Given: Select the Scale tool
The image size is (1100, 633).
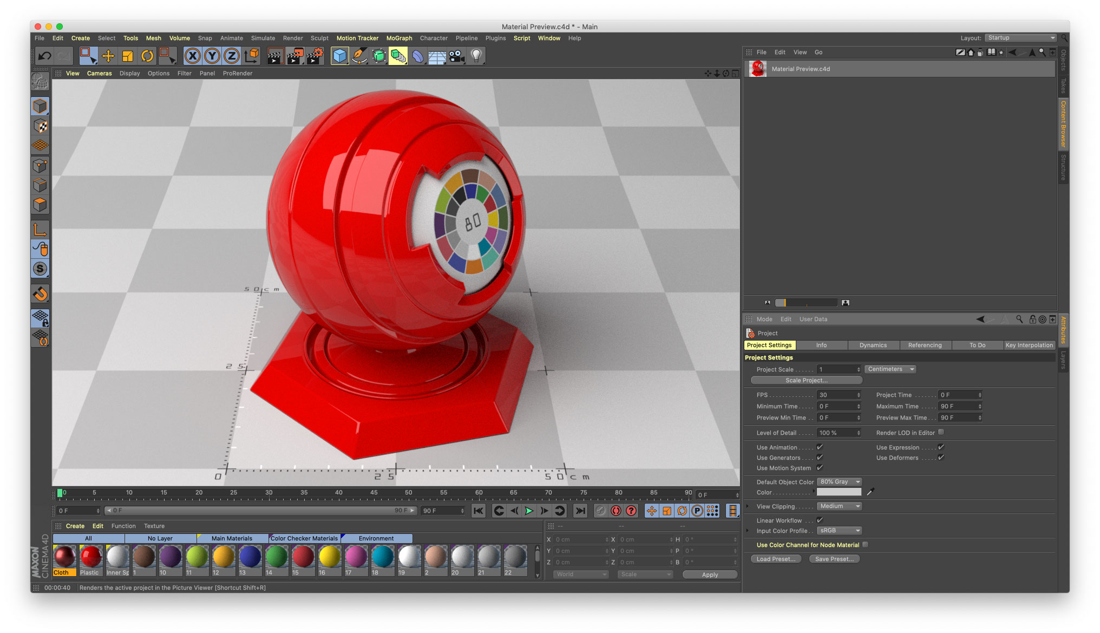Looking at the screenshot, I should pos(128,56).
